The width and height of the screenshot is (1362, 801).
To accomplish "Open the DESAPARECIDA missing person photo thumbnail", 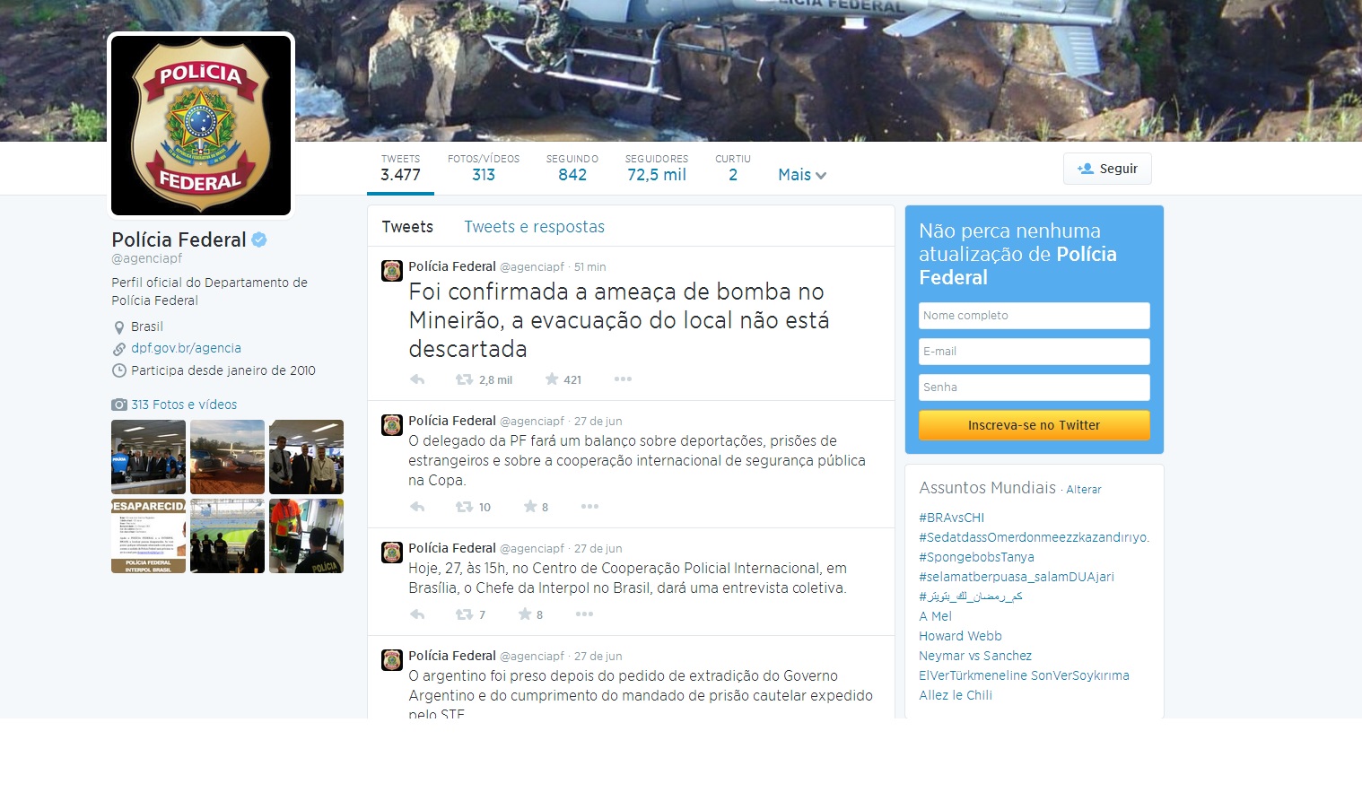I will 148,535.
